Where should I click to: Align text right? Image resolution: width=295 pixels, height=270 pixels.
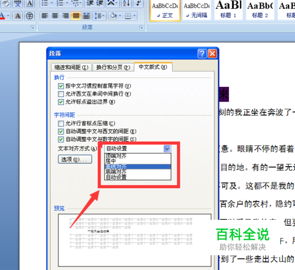(65, 16)
